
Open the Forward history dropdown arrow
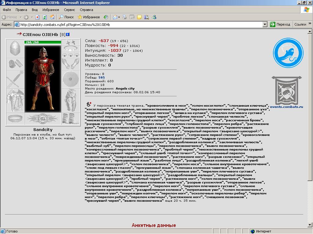point(32,17)
